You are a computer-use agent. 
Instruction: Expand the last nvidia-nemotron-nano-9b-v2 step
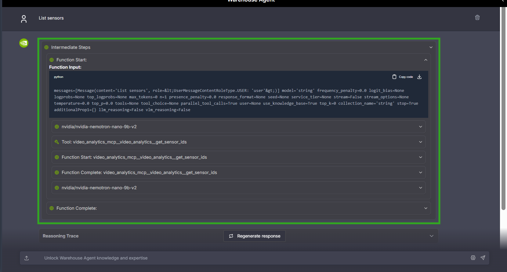coord(420,188)
